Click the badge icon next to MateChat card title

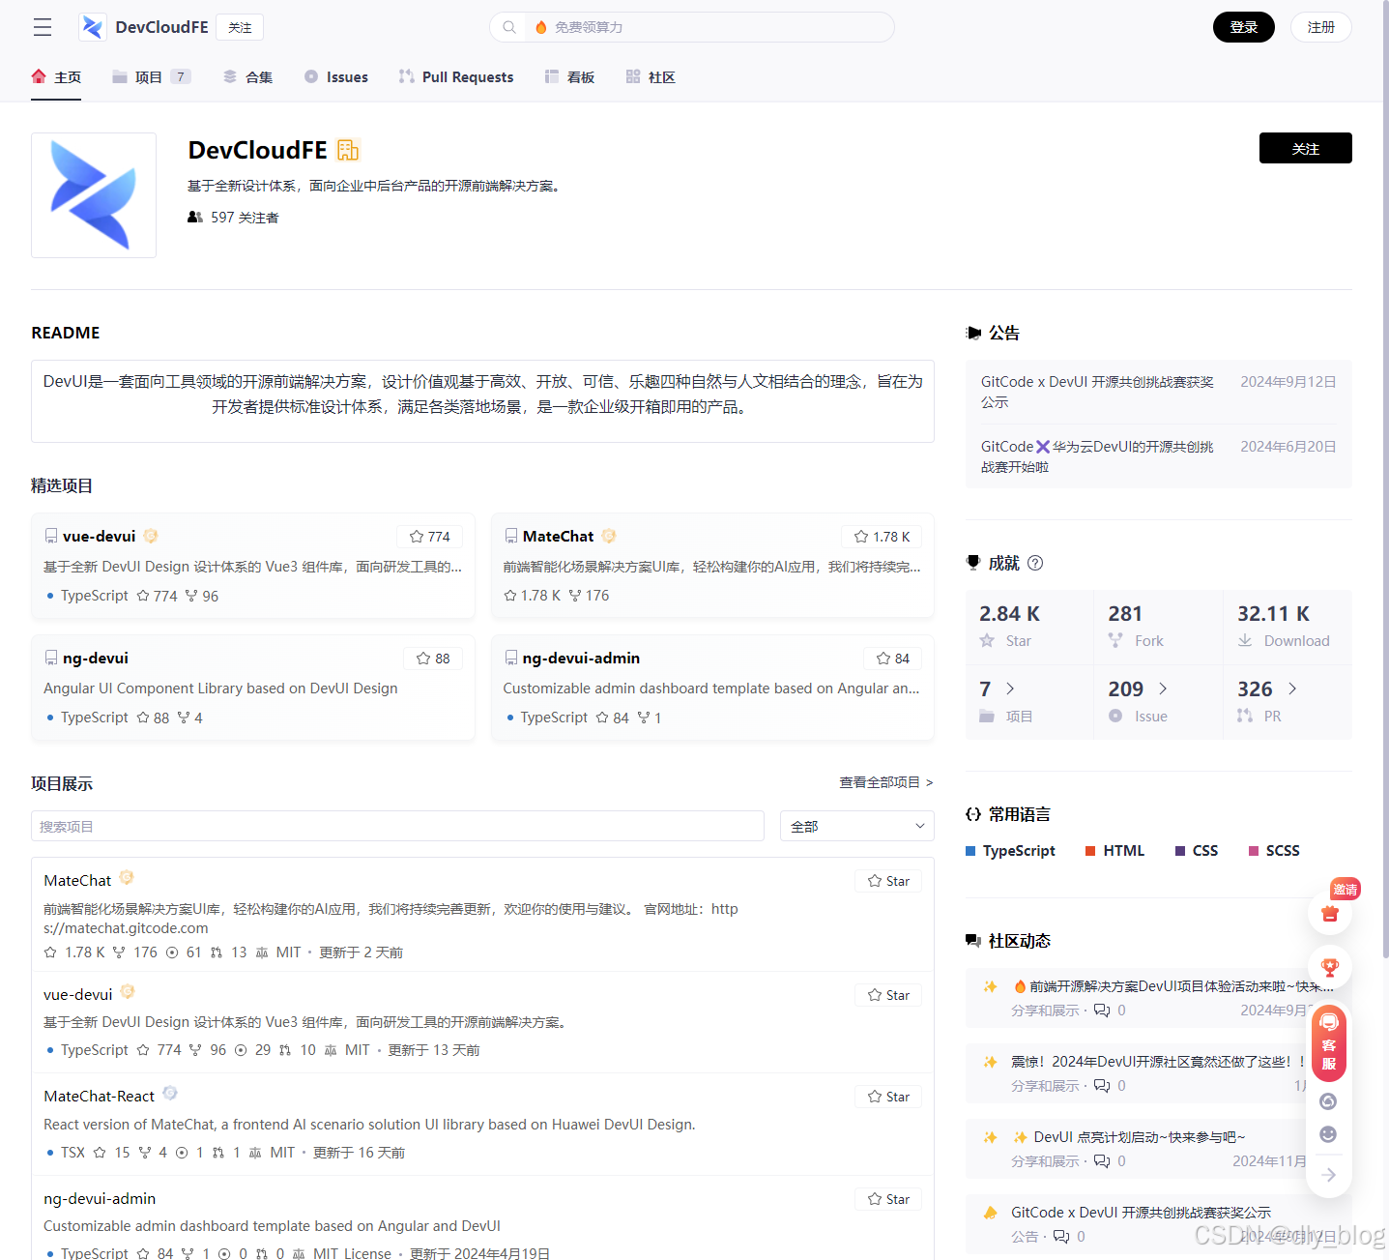click(x=608, y=536)
